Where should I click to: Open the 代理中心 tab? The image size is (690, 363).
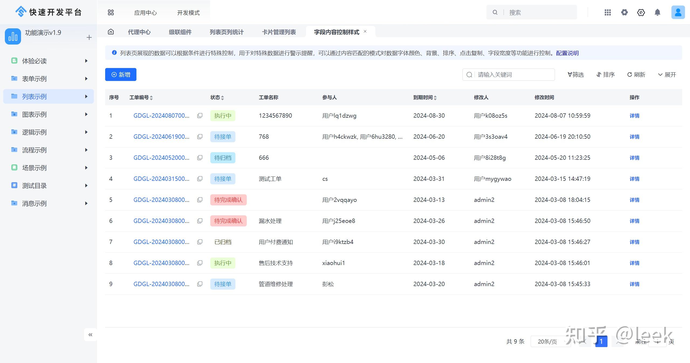[x=139, y=32]
